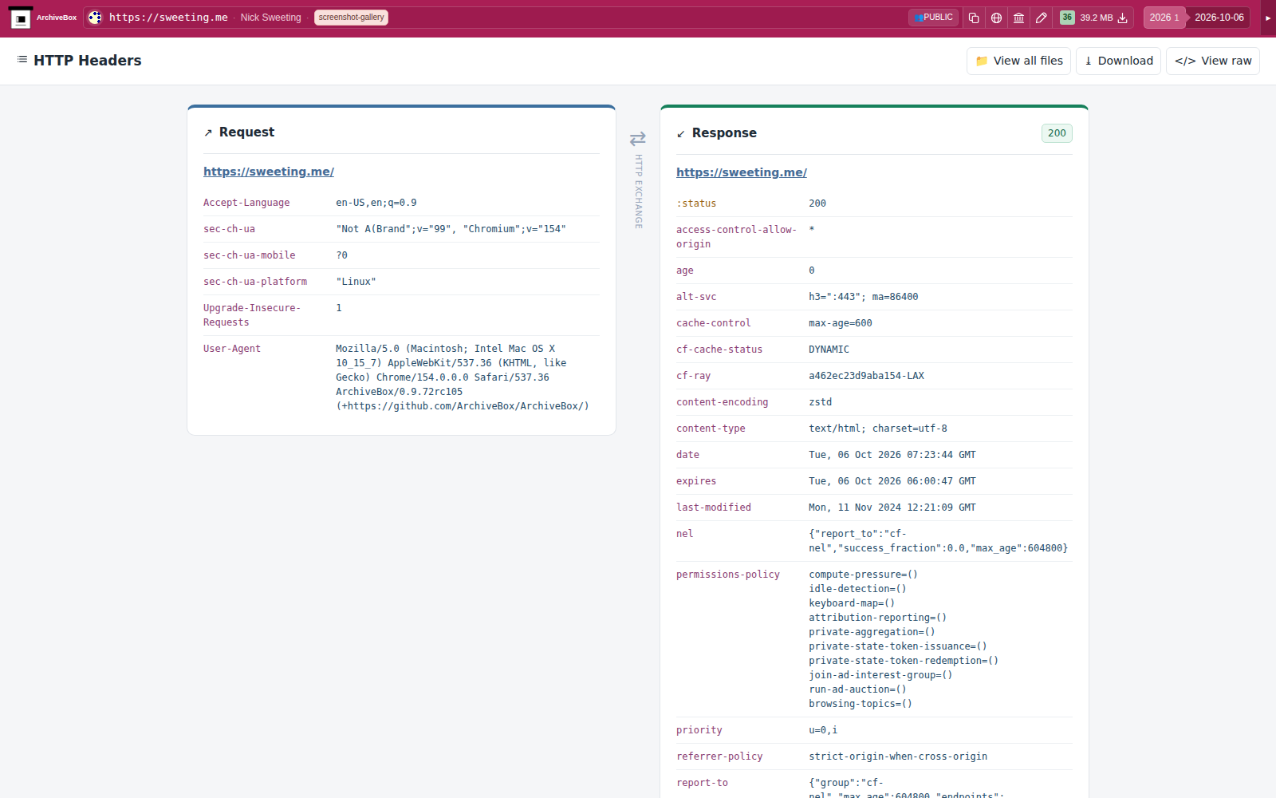Click the https://sweeting.me URL in header

(x=168, y=18)
